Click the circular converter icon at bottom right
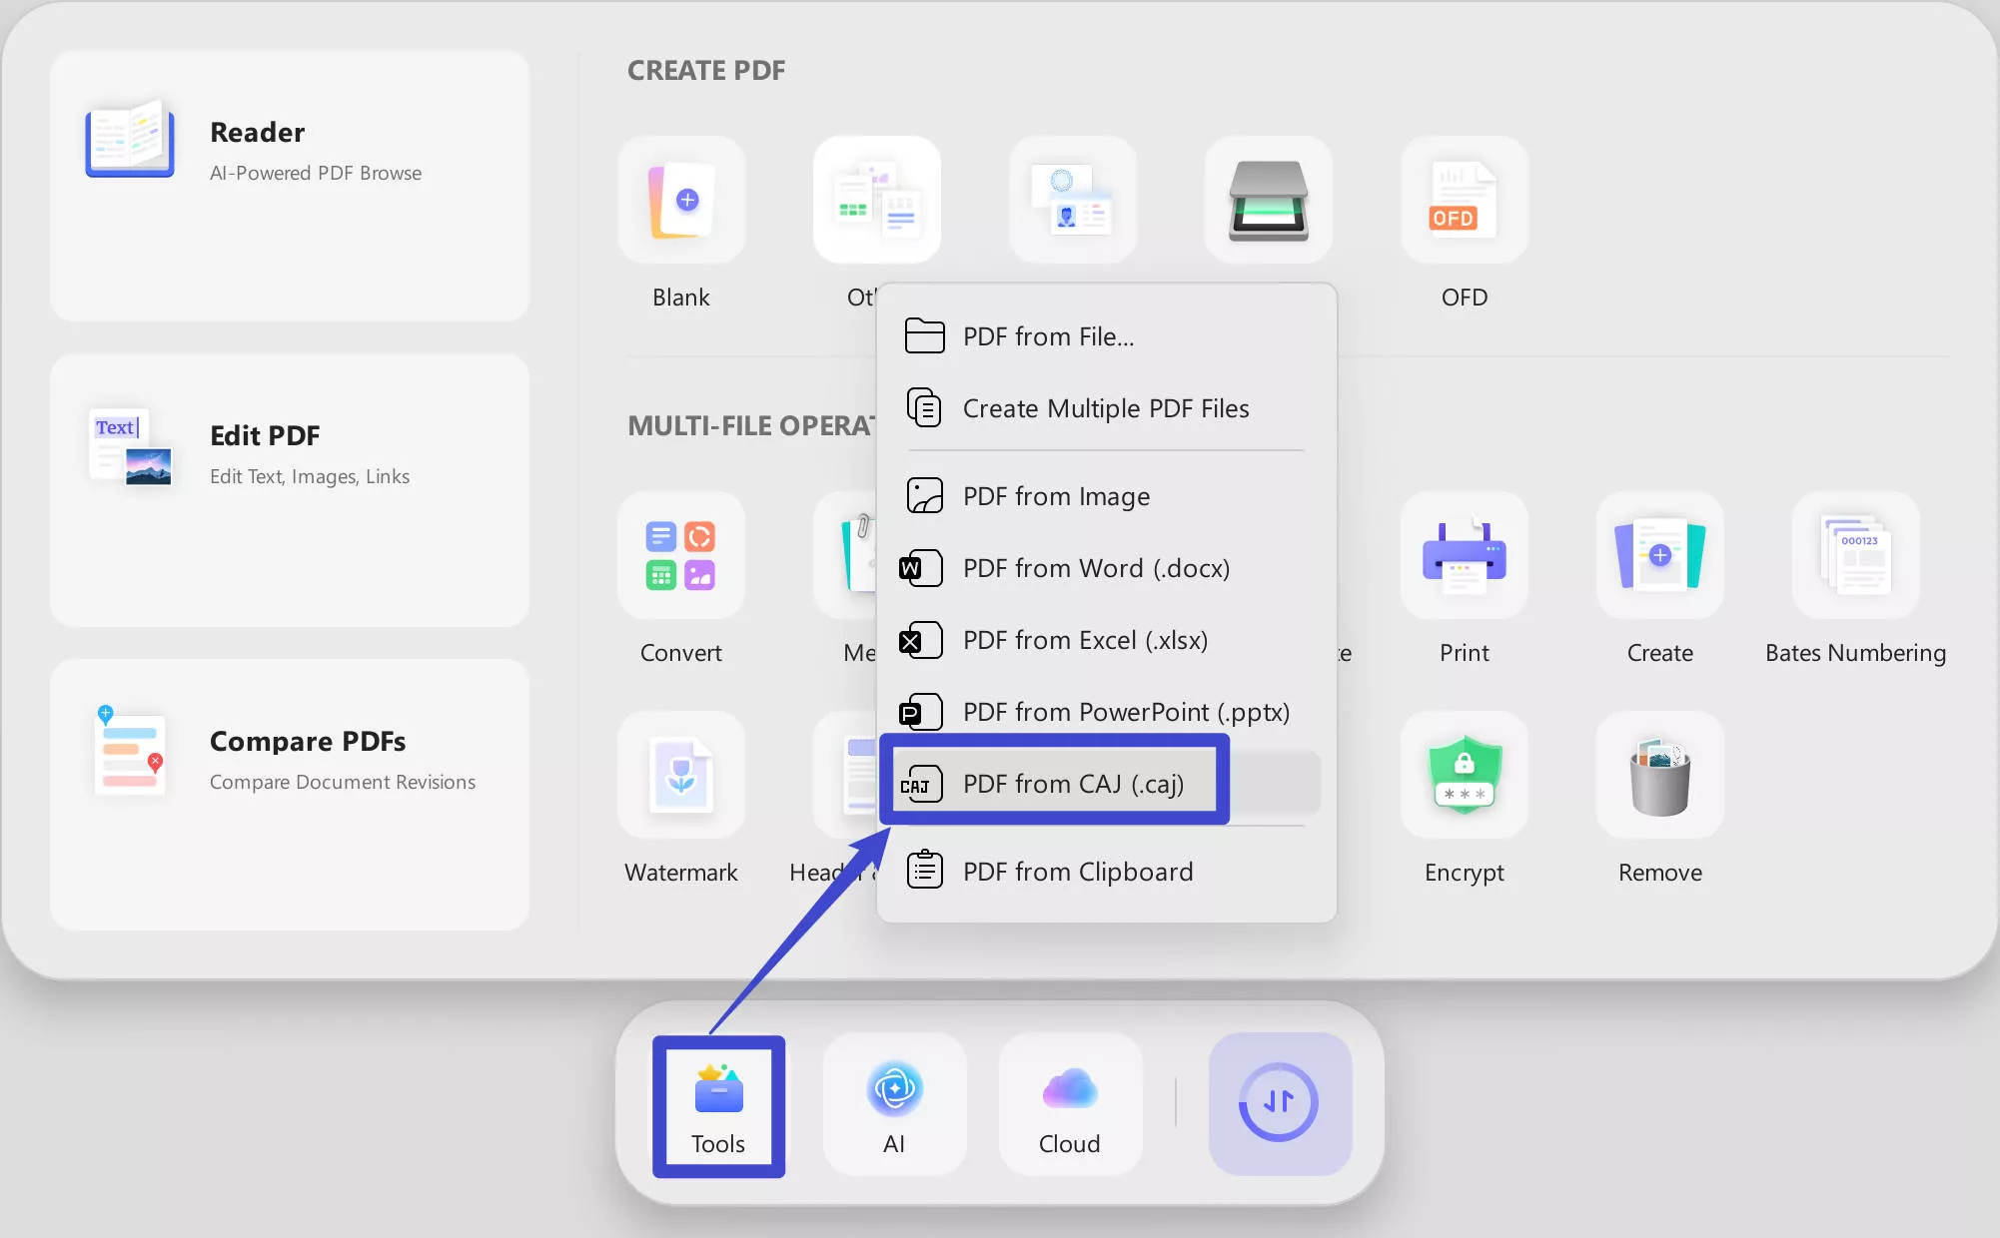This screenshot has width=2000, height=1238. point(1280,1103)
